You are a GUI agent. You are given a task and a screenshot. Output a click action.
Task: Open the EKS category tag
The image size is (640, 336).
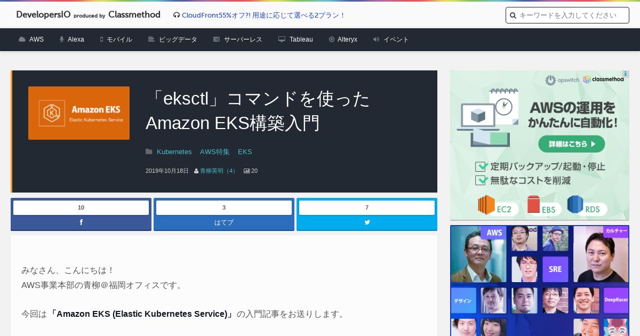[245, 152]
